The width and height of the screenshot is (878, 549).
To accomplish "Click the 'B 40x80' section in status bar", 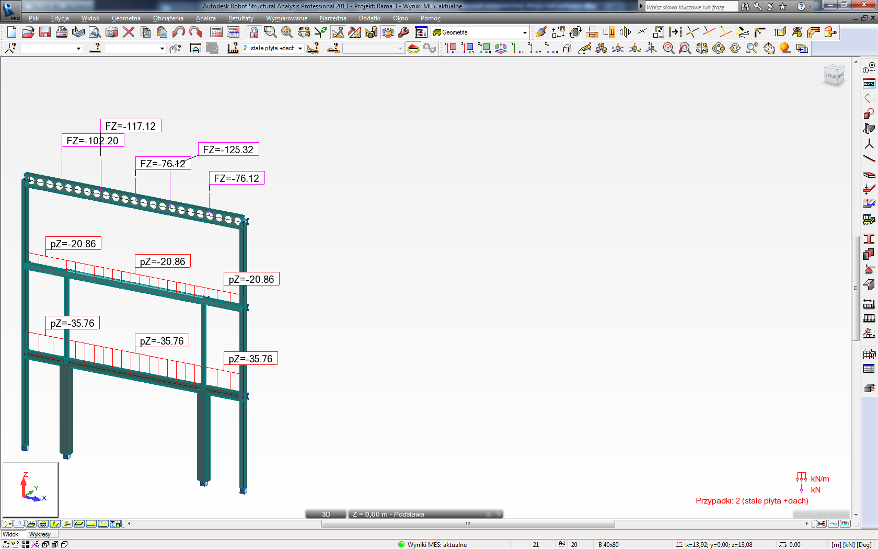I will [x=608, y=544].
